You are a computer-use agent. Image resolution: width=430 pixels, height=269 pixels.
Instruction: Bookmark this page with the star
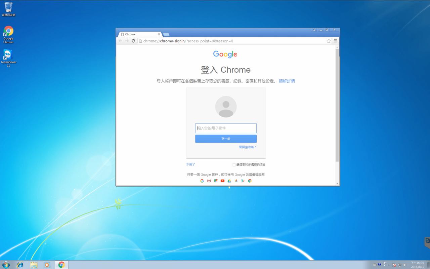click(x=329, y=41)
